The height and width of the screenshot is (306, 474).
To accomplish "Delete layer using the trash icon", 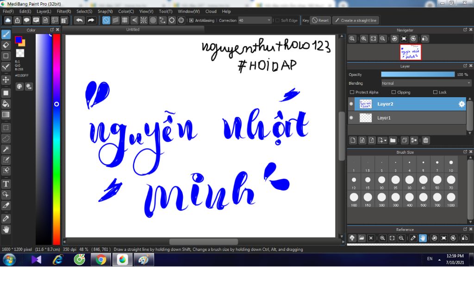I will point(426,140).
